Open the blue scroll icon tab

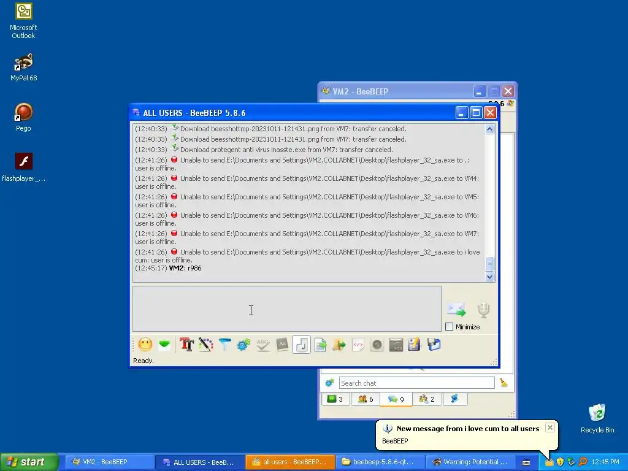pyautogui.click(x=454, y=399)
